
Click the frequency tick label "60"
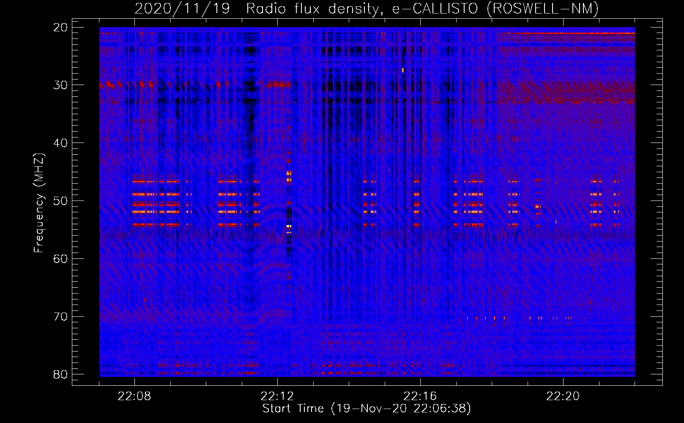click(60, 259)
